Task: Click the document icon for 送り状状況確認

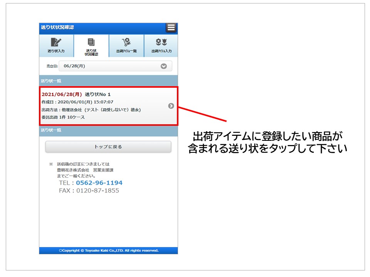Action: [91, 42]
